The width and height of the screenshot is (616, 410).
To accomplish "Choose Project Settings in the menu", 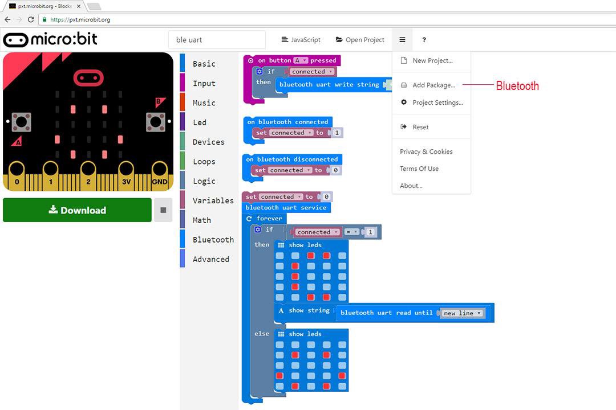I will (437, 102).
